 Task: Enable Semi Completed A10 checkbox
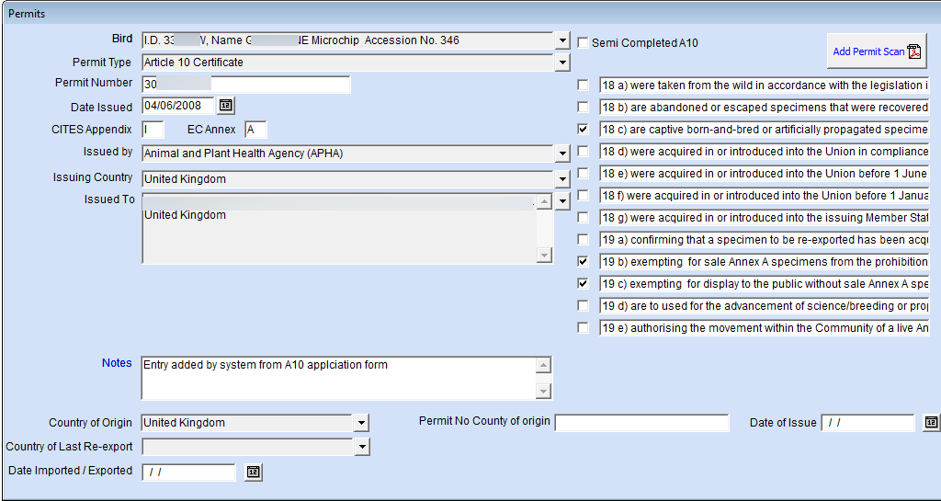582,42
